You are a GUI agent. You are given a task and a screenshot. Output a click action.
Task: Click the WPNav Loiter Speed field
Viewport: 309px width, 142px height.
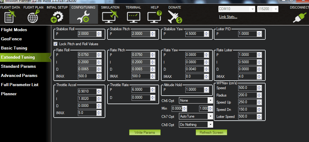pyautogui.click(x=248, y=116)
